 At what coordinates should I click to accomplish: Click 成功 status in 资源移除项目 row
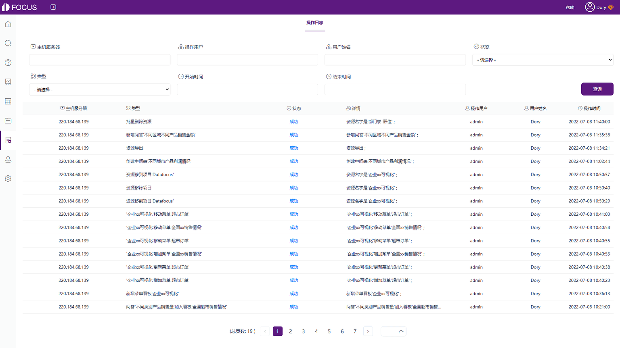[294, 188]
